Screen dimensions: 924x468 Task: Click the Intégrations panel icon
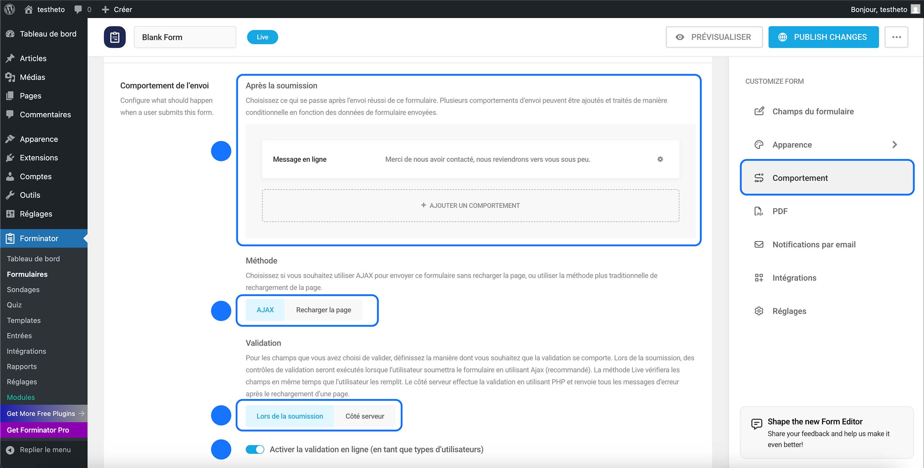point(759,277)
